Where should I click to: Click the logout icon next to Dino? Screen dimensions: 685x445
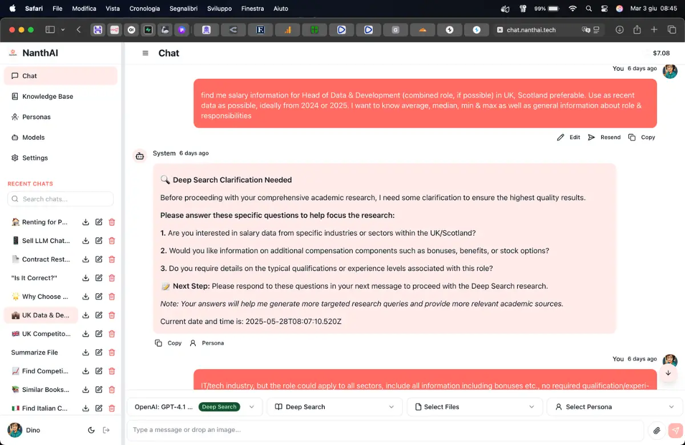106,430
